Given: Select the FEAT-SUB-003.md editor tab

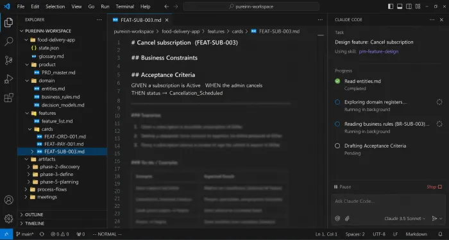Looking at the screenshot, I should 140,20.
